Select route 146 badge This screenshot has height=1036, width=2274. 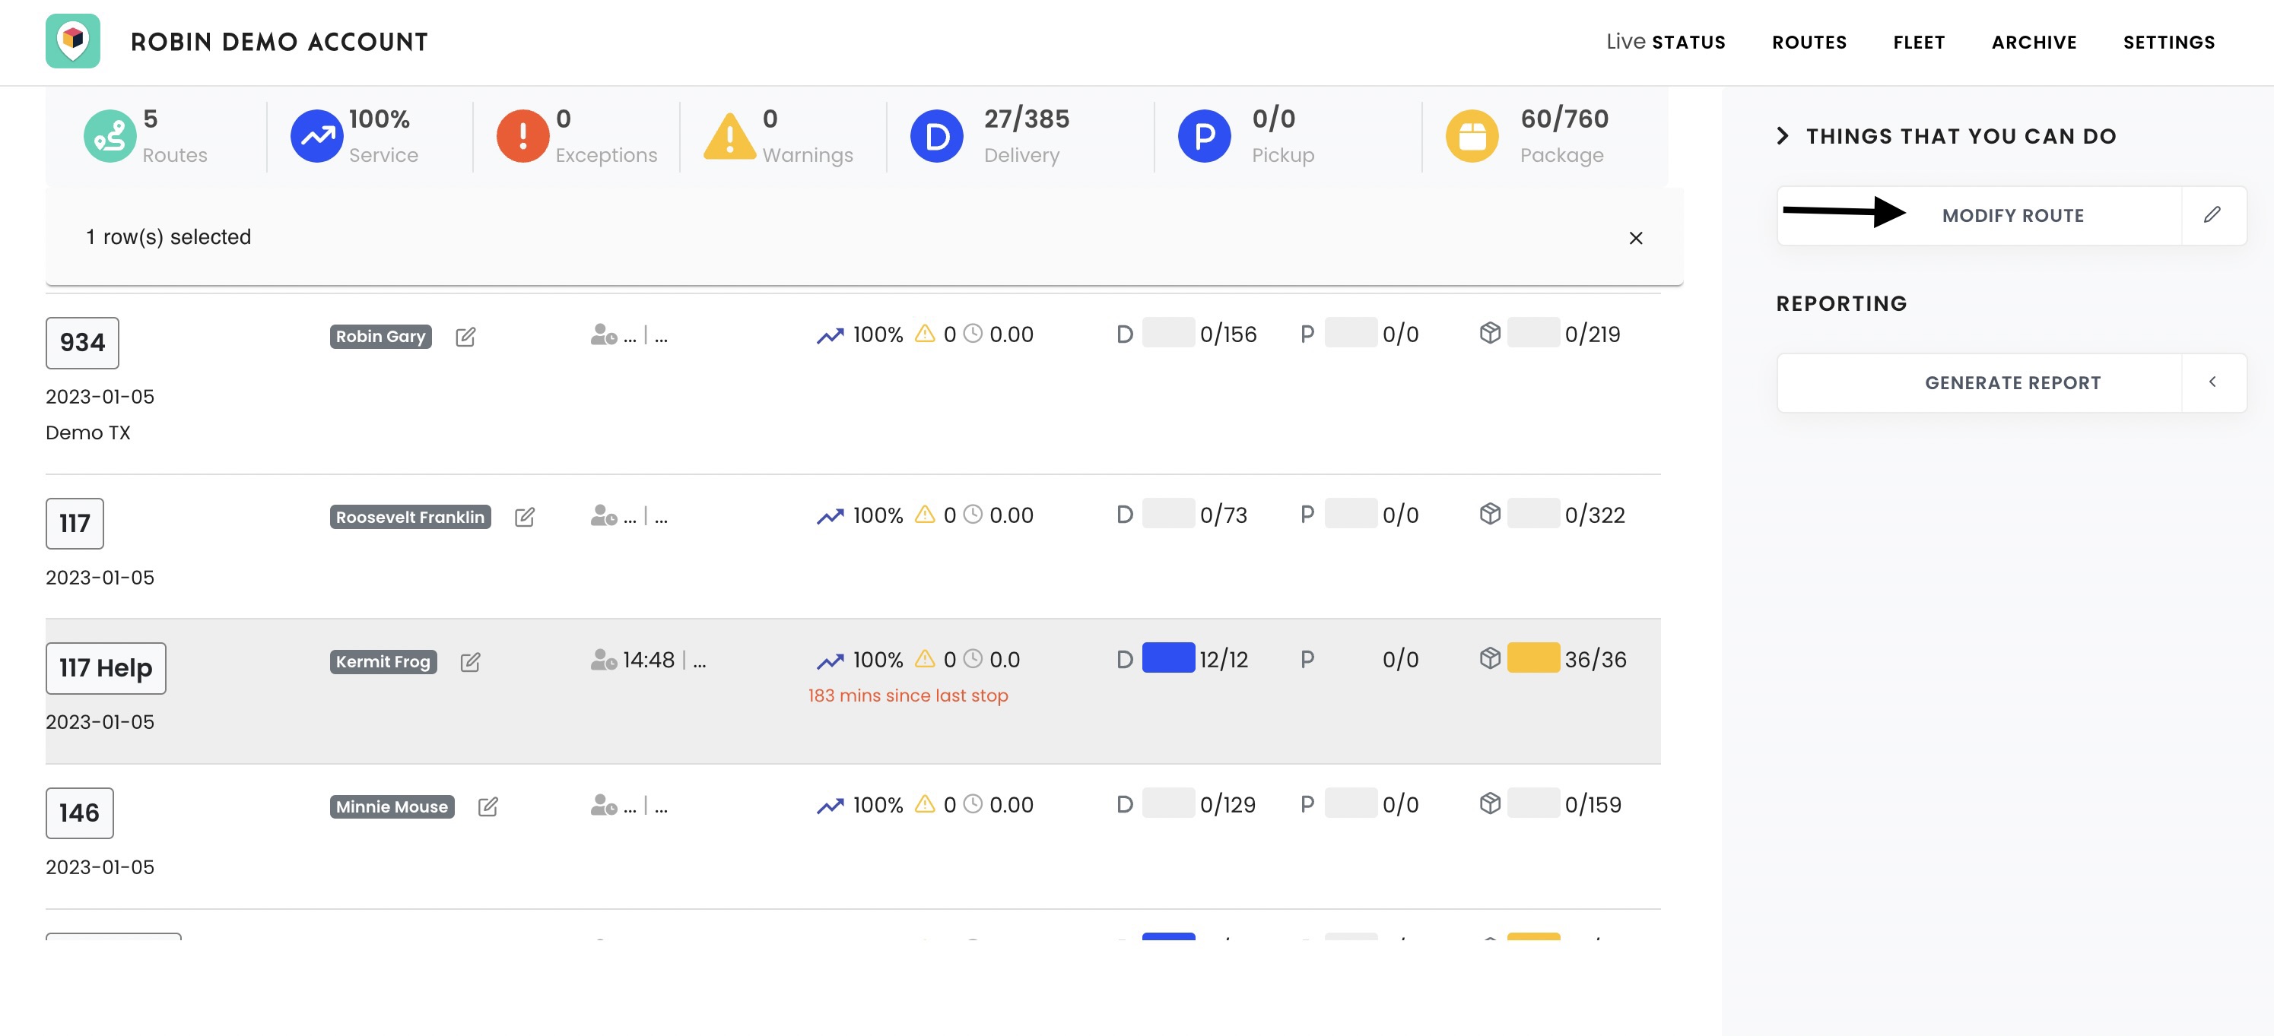point(79,813)
